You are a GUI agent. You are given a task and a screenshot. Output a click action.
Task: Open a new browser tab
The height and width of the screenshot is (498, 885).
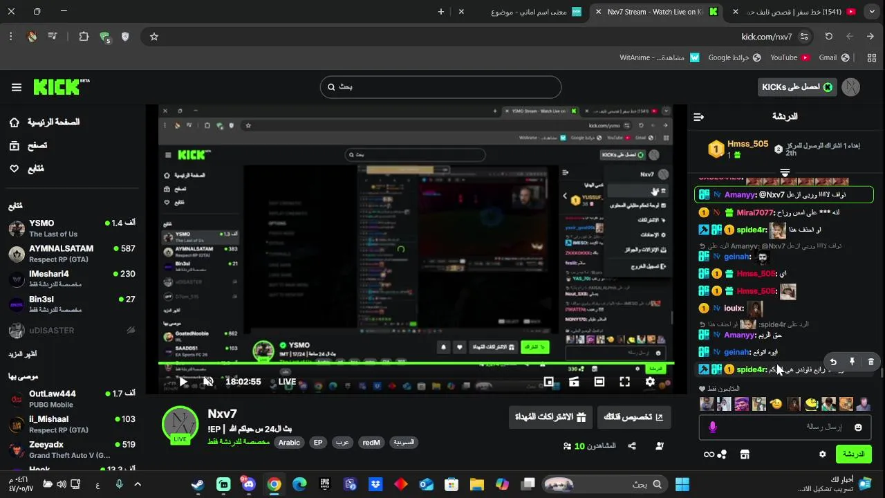[441, 12]
